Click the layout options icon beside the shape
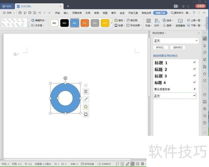The image size is (209, 167). (x=86, y=91)
